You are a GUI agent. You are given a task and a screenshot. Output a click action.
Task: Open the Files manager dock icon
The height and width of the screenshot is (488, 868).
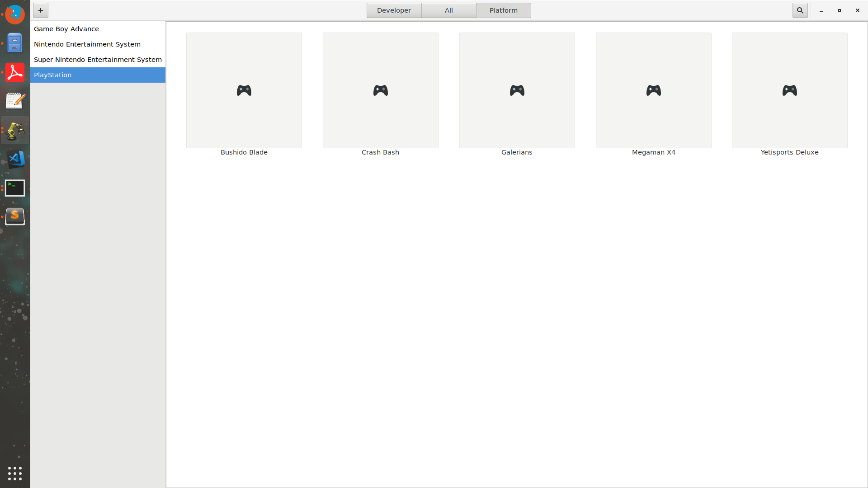pos(15,43)
